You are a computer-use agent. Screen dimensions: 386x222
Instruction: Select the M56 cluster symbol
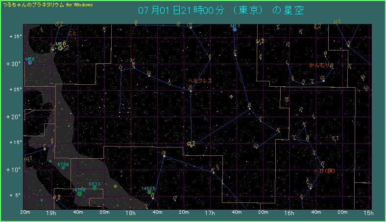click(30, 62)
